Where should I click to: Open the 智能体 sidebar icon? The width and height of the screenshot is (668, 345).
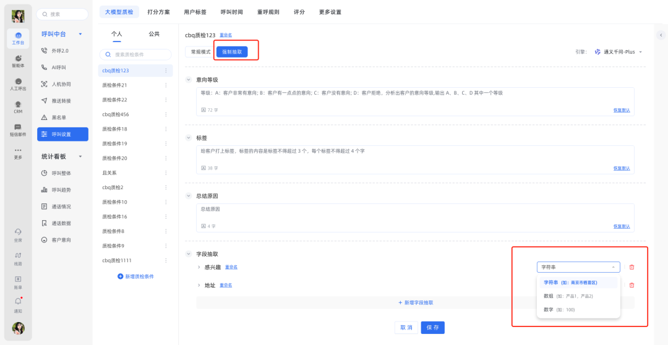18,61
